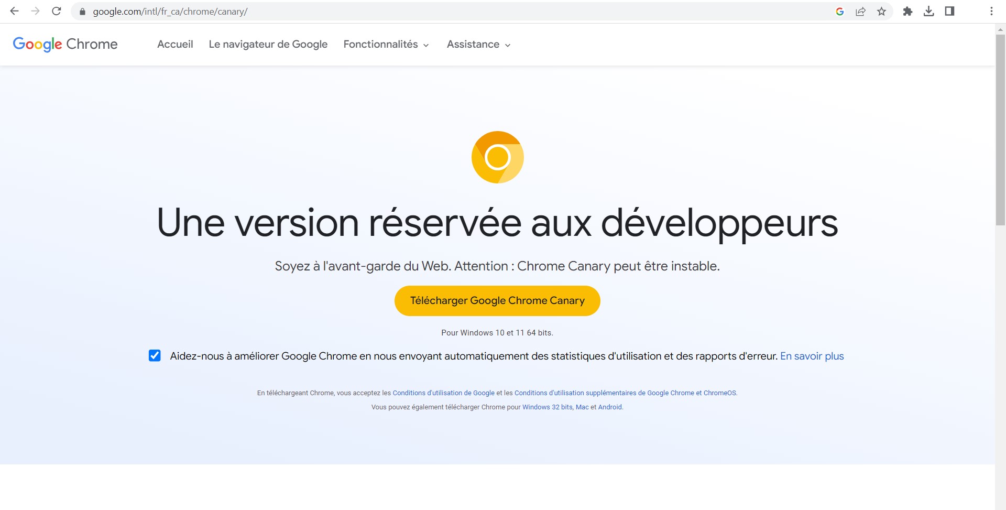Image resolution: width=1006 pixels, height=510 pixels.
Task: Open Le navigateur de Google page
Action: (x=268, y=45)
